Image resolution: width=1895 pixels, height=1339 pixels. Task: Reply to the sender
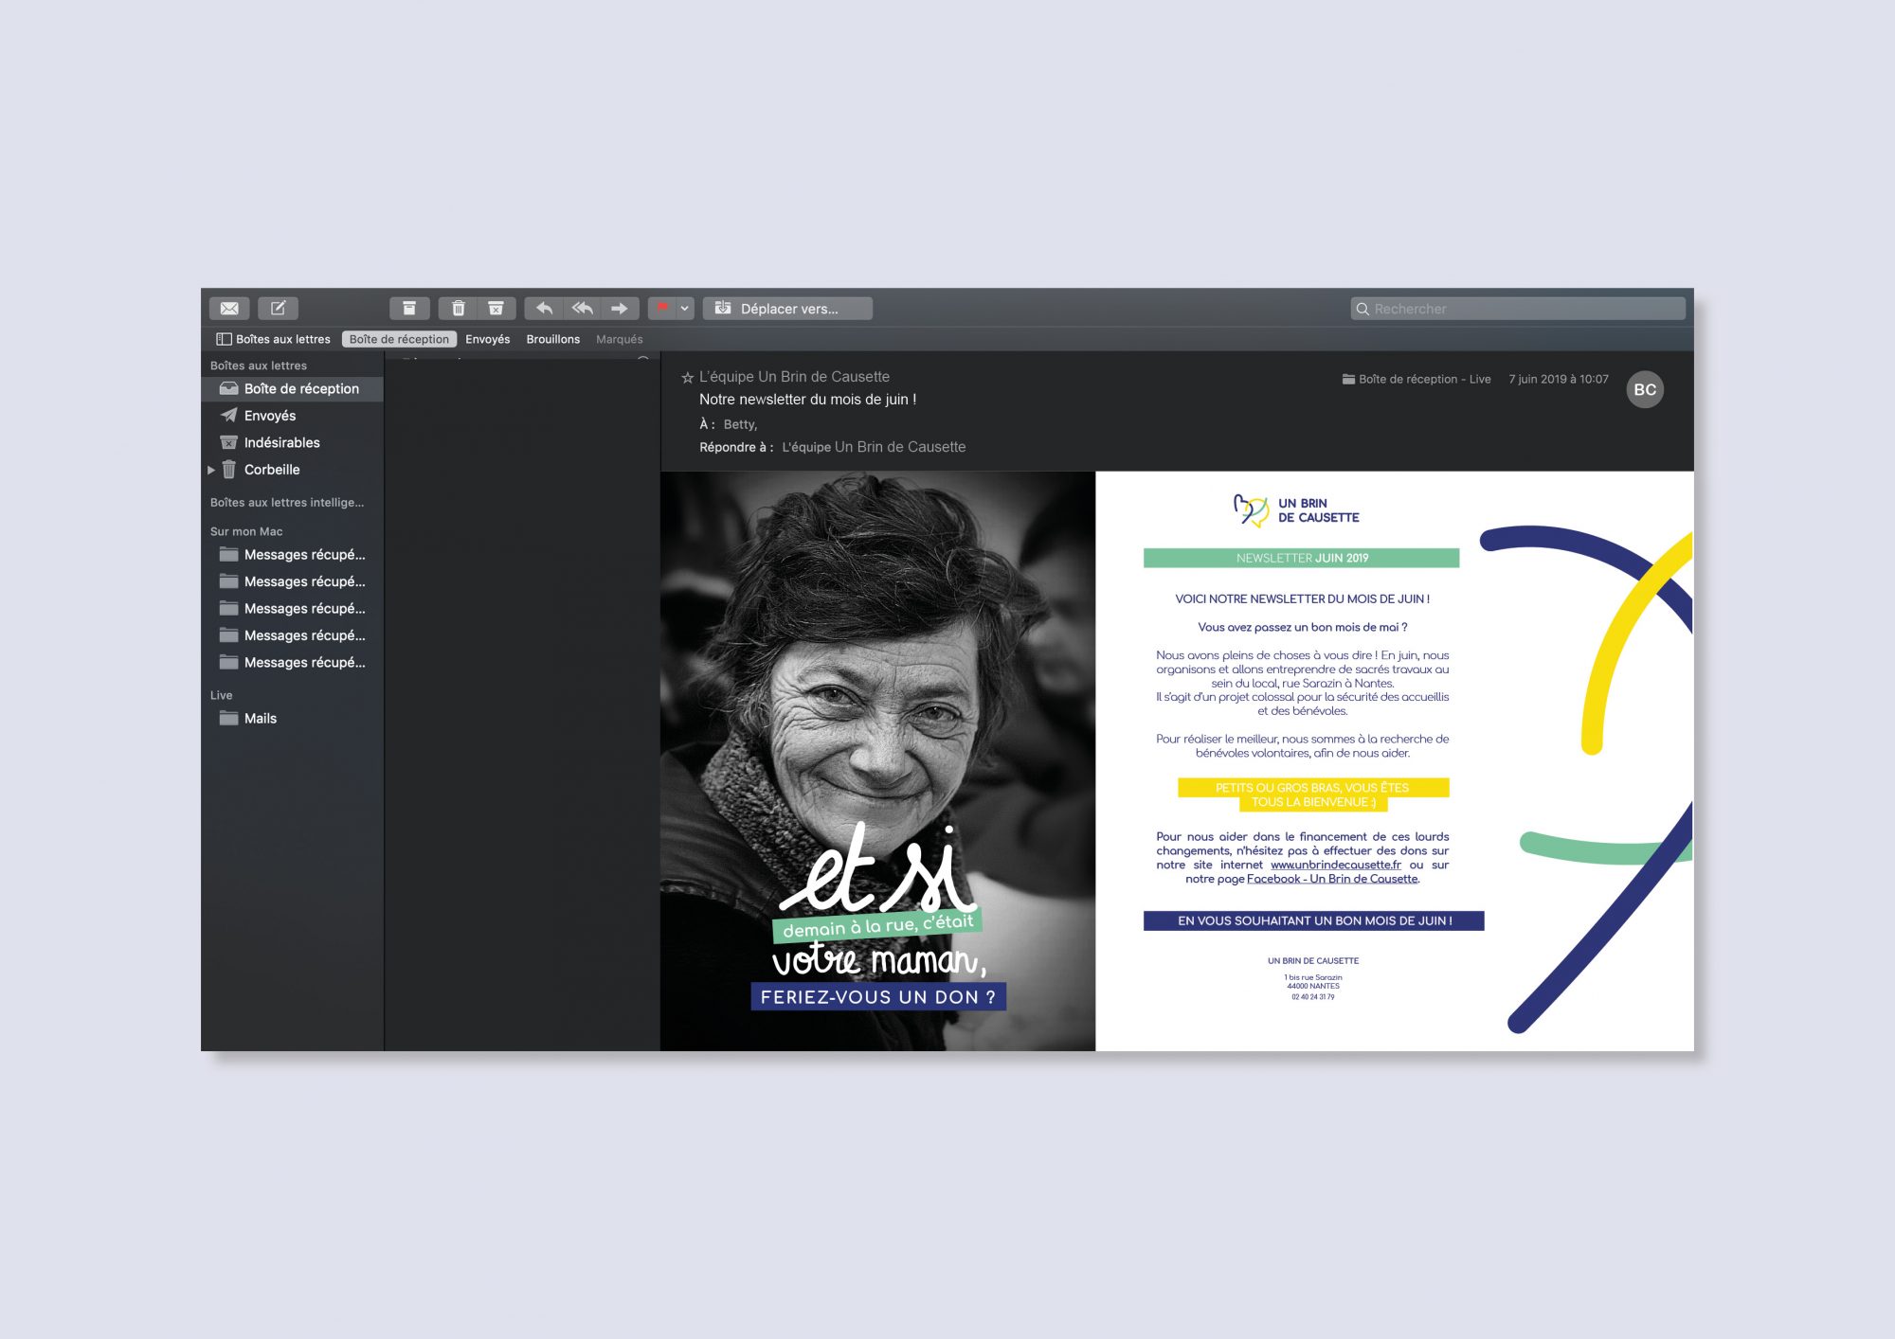click(x=544, y=309)
